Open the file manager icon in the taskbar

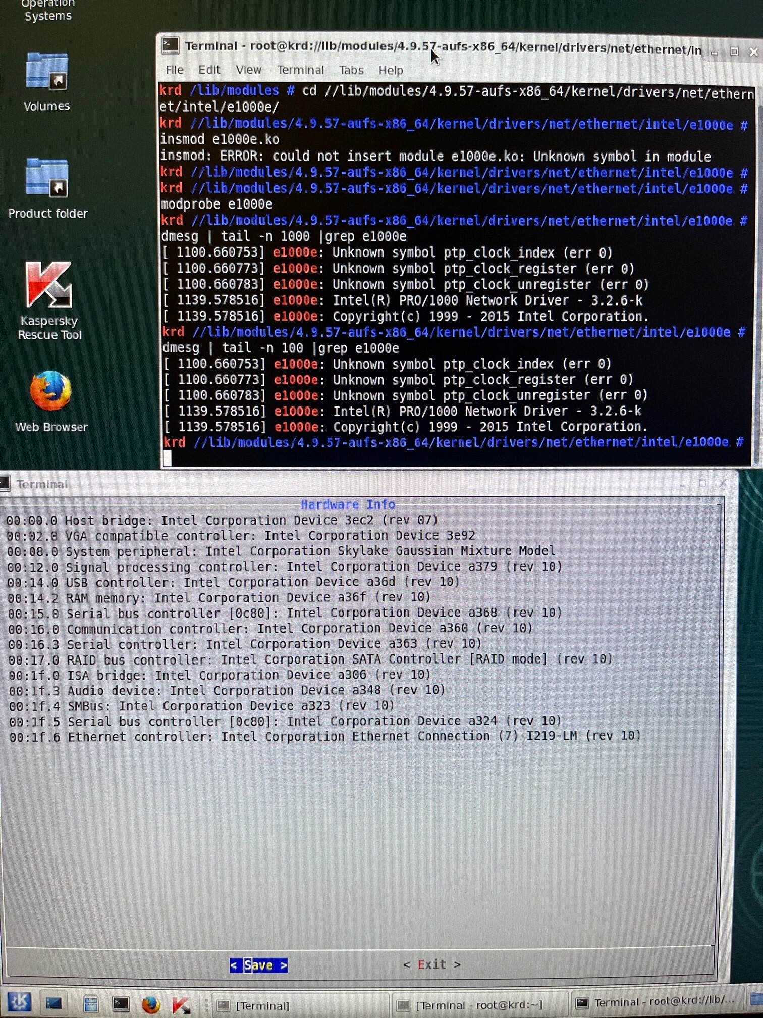coord(90,1003)
